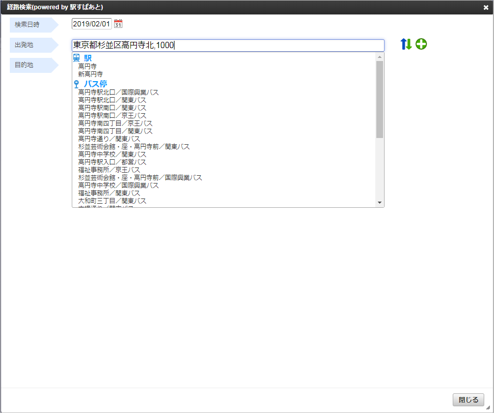The image size is (494, 413).
Task: Choose 高円寺駅南口／関東バス
Action: 112,108
